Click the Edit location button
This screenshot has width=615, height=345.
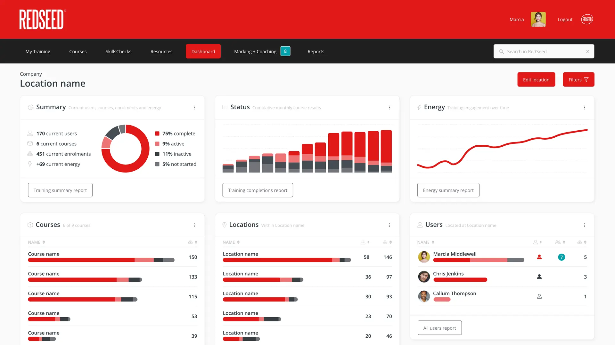point(536,80)
